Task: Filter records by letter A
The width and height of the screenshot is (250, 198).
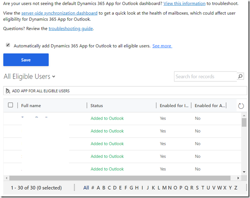Action: pyautogui.click(x=98, y=188)
